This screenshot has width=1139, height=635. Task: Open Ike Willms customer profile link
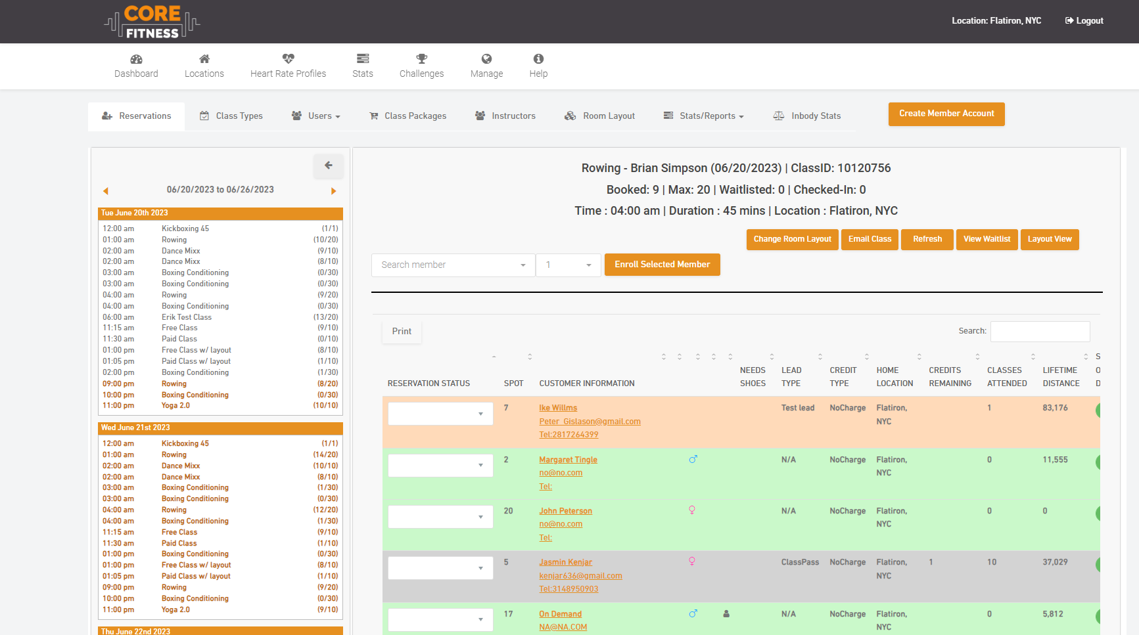click(x=558, y=408)
